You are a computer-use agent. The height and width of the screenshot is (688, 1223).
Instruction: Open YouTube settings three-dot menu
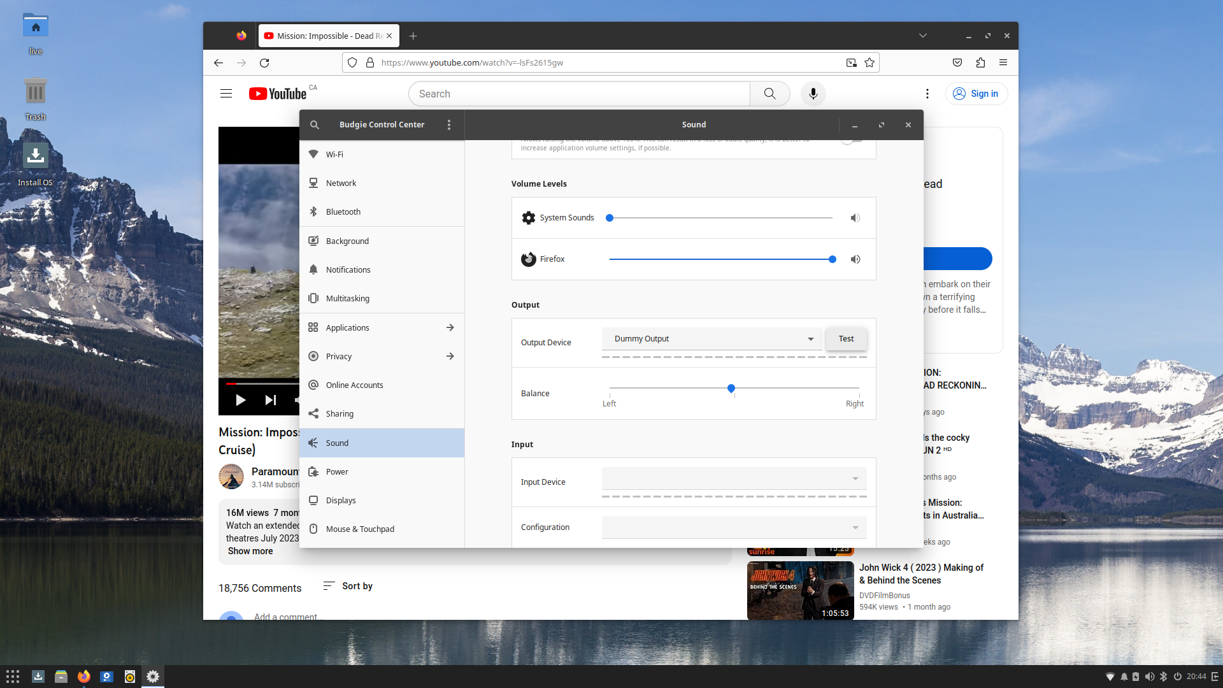(927, 94)
